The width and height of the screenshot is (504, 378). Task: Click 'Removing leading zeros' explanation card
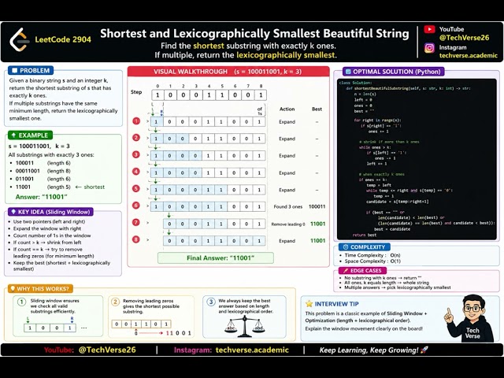(151, 316)
